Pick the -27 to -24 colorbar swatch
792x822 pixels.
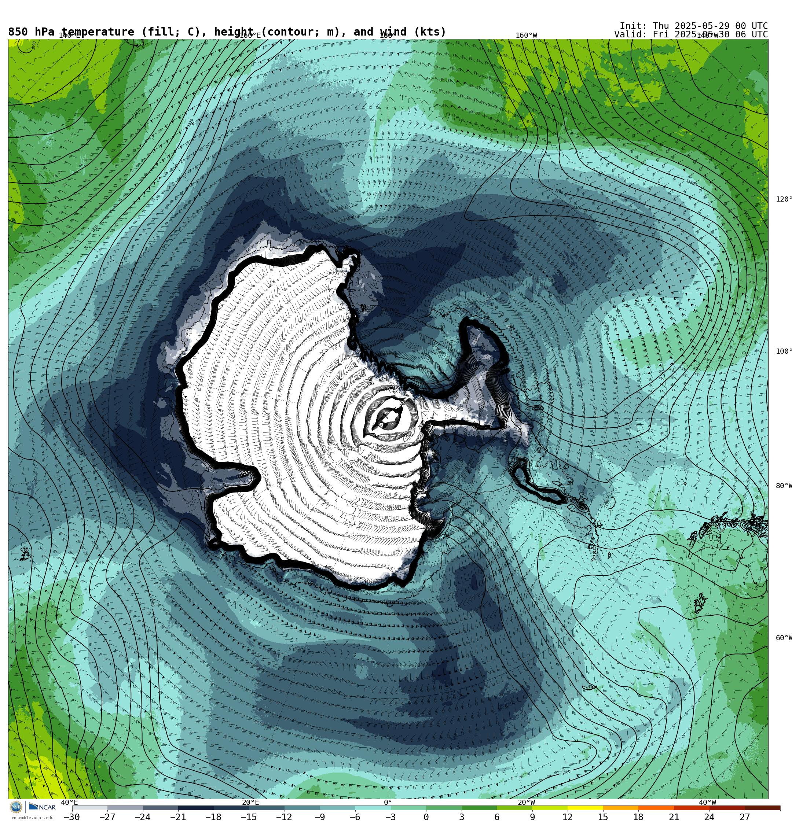tap(125, 808)
